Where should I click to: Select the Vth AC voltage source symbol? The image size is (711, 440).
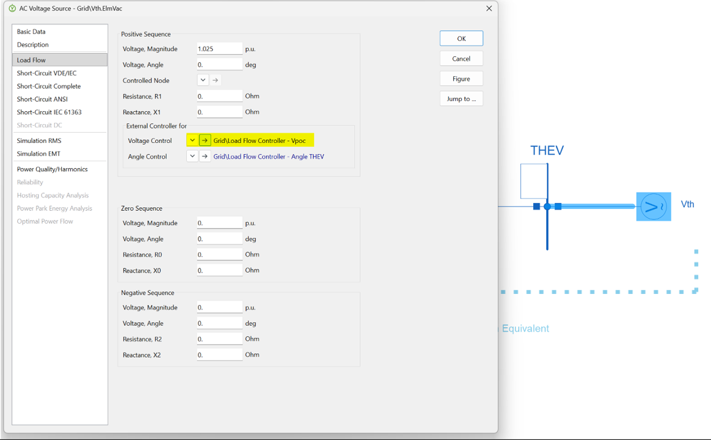[x=653, y=207]
